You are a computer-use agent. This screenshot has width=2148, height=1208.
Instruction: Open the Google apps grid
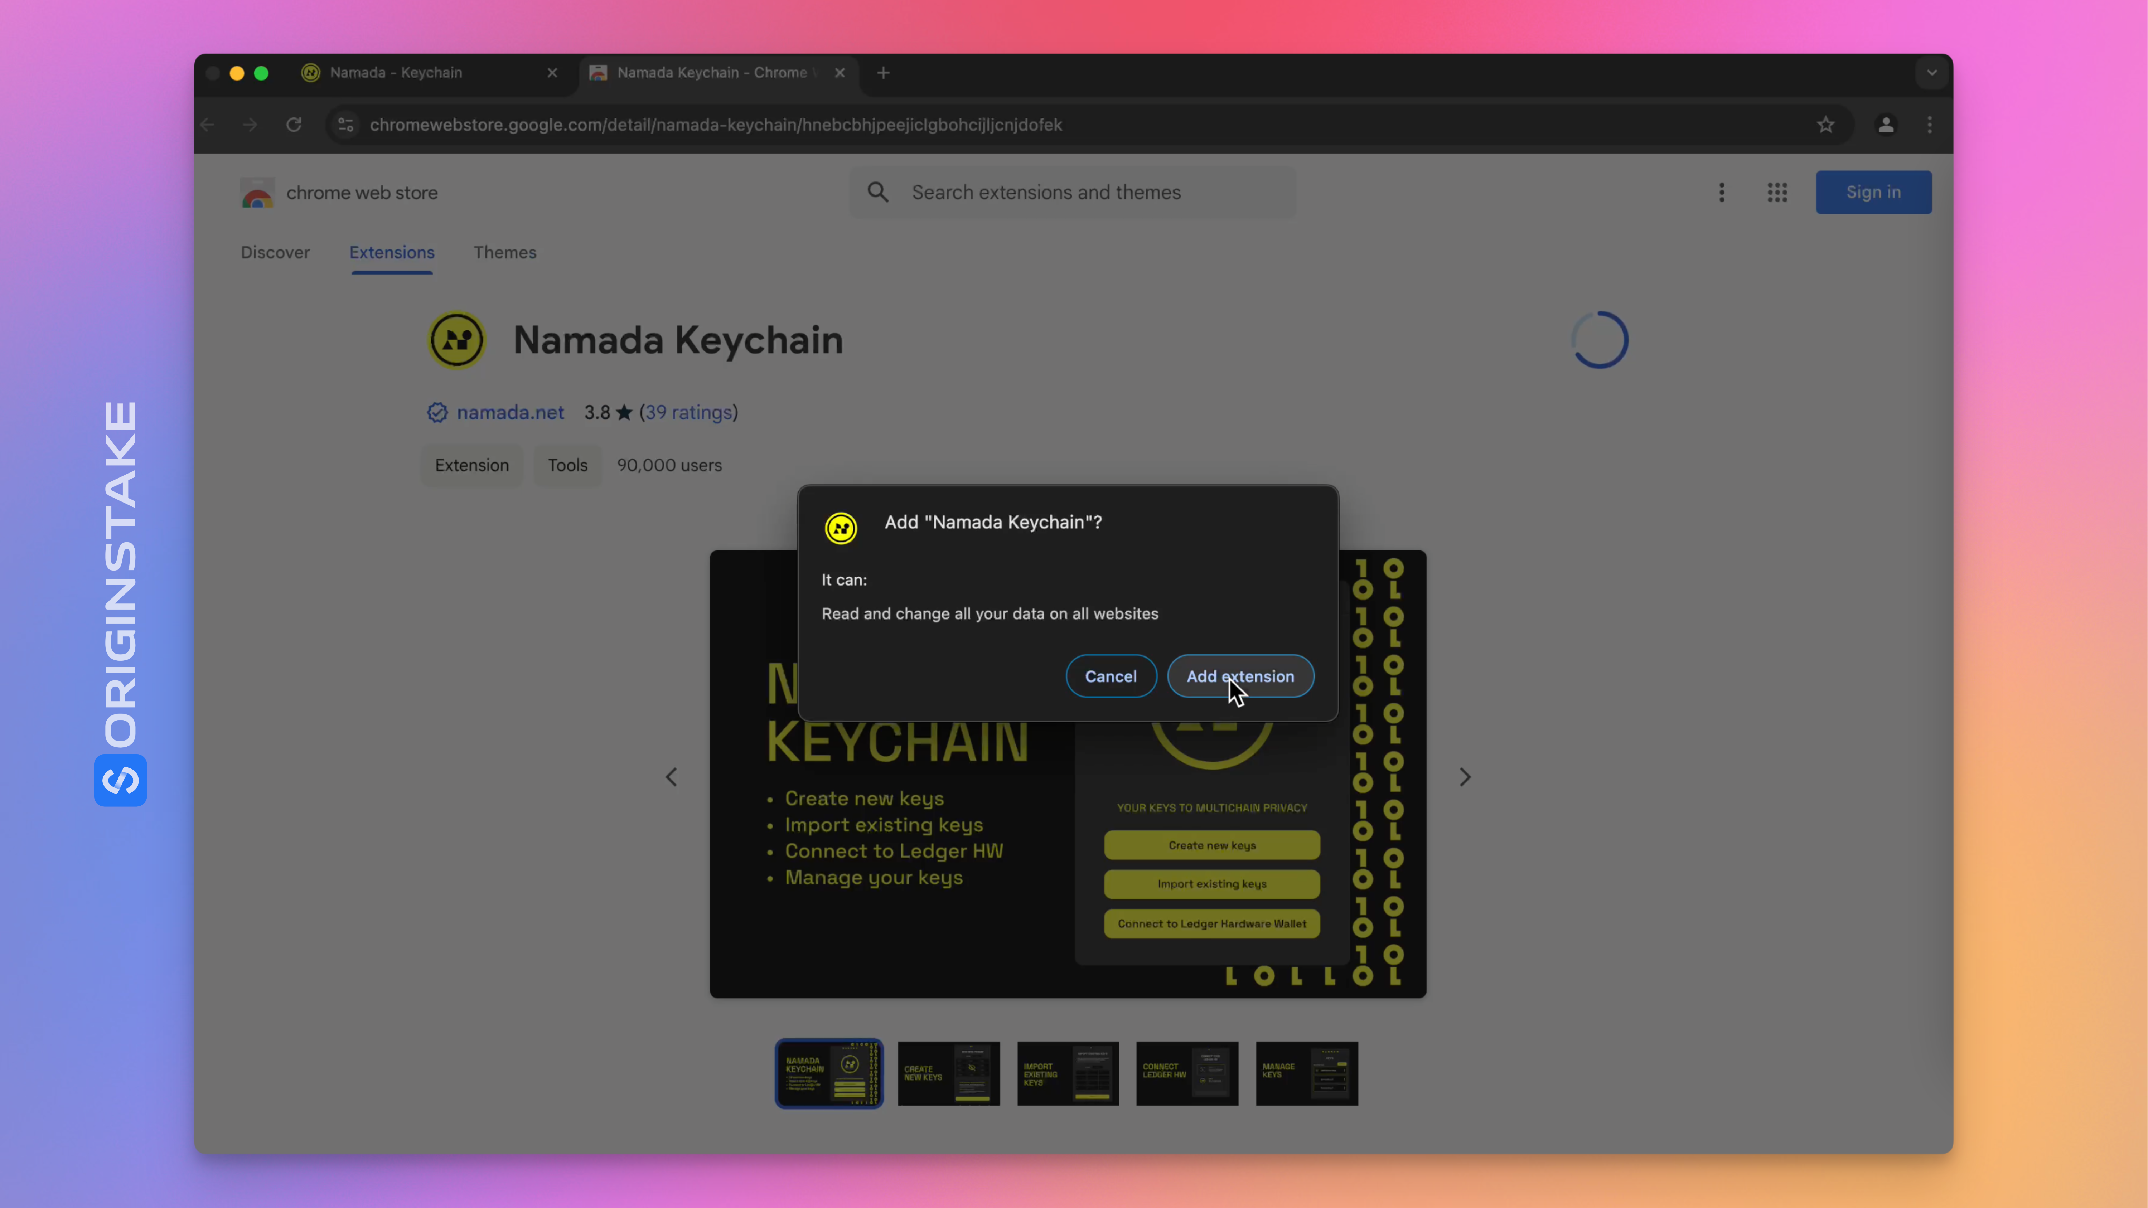tap(1777, 193)
